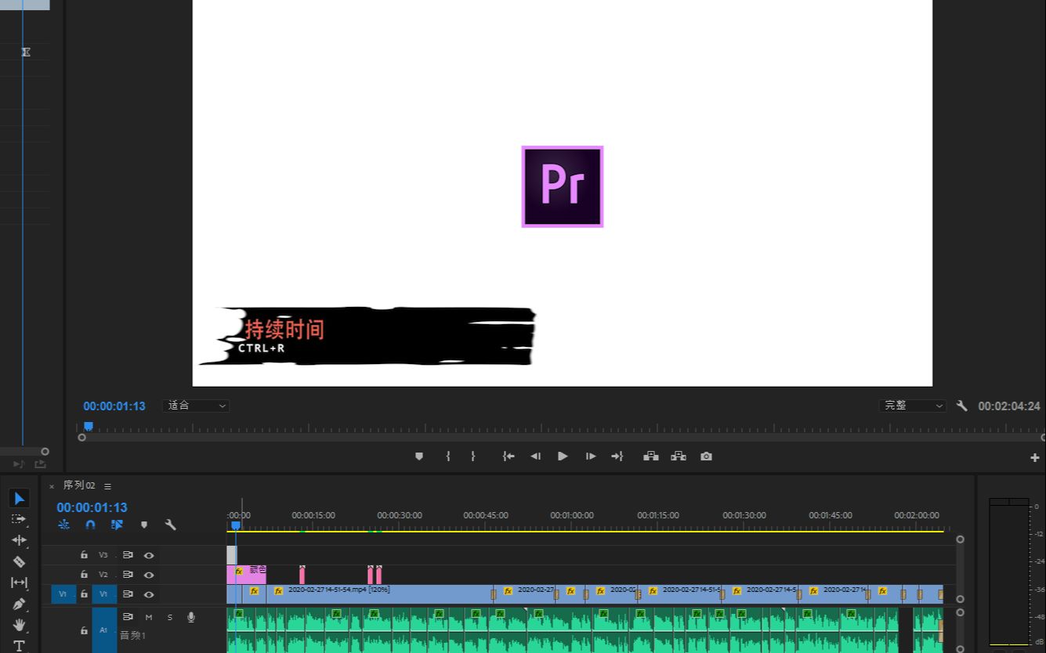The height and width of the screenshot is (653, 1046).
Task: Click Go to In point
Action: [x=509, y=456]
